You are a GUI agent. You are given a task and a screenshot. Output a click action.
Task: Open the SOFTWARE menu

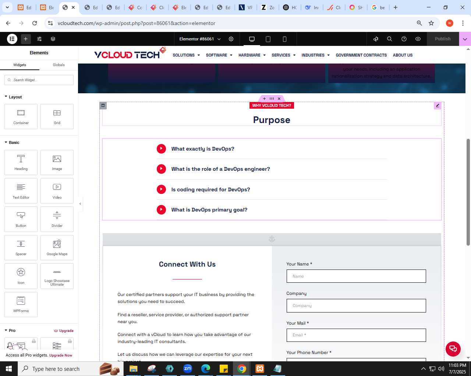(219, 55)
